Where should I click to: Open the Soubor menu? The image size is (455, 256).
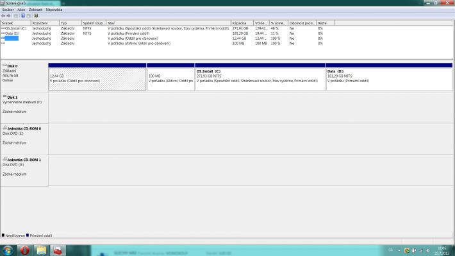pyautogui.click(x=8, y=10)
